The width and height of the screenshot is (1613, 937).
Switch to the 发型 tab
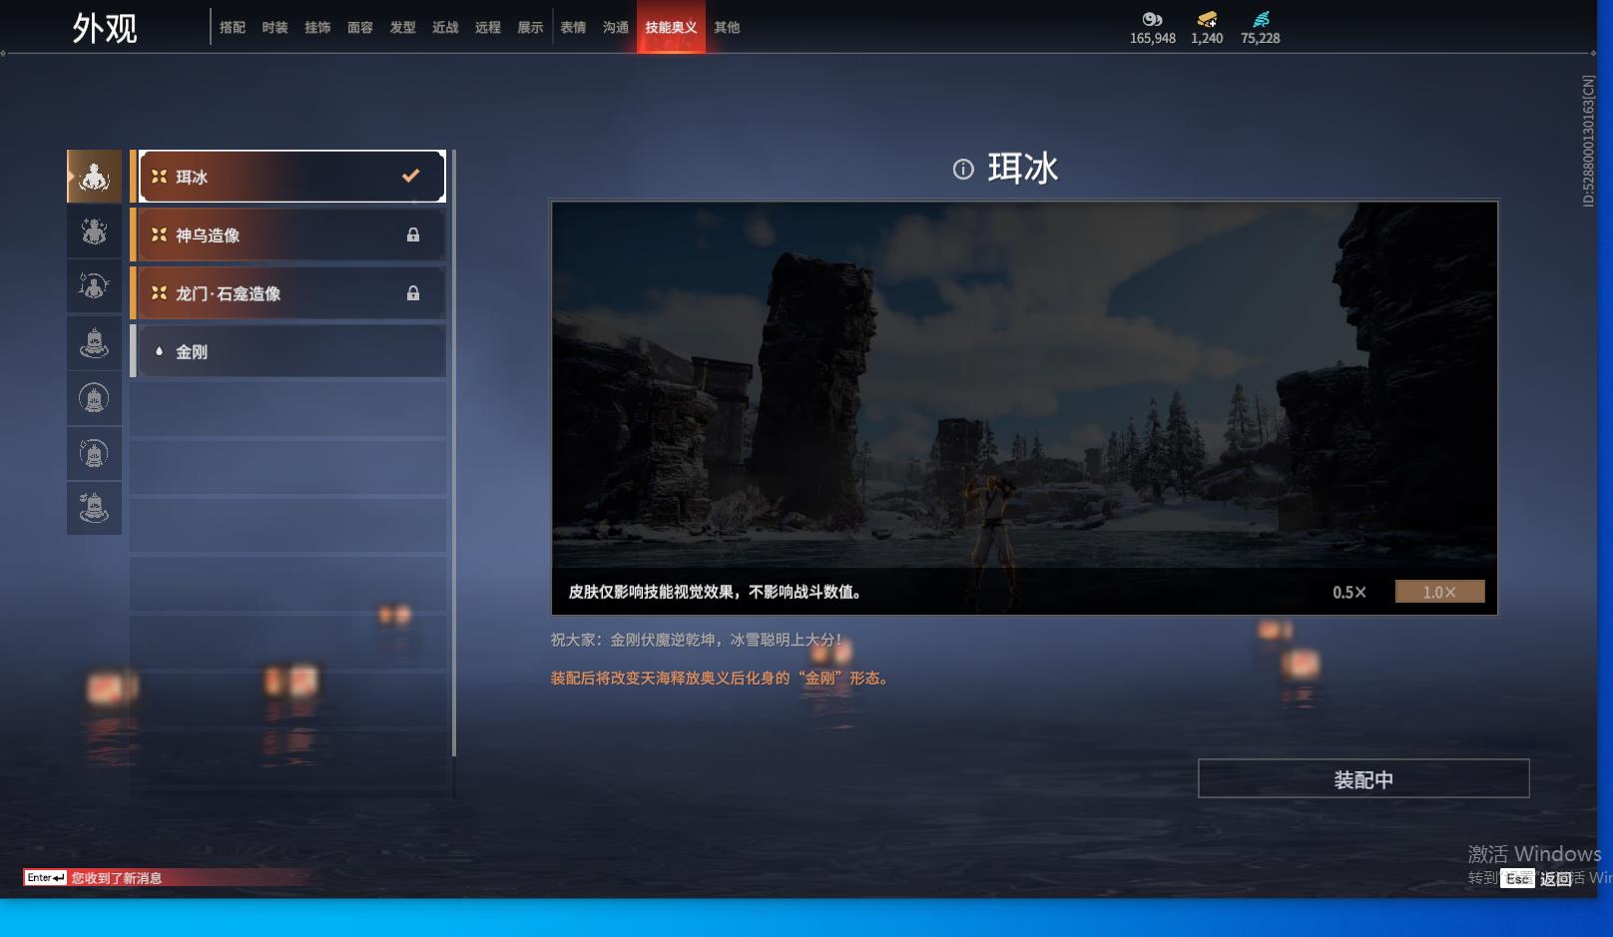pyautogui.click(x=402, y=28)
